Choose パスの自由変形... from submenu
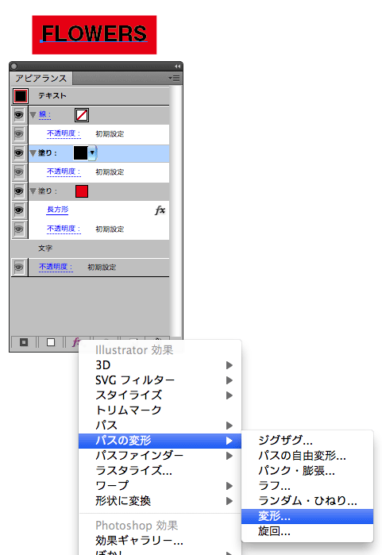 [307, 456]
